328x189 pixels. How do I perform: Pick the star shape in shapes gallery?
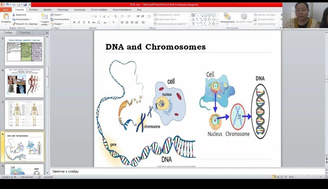(x=213, y=23)
